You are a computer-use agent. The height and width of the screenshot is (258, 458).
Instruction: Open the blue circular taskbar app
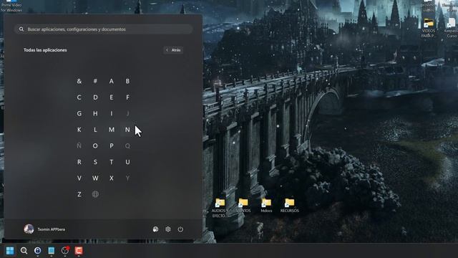pos(37,251)
